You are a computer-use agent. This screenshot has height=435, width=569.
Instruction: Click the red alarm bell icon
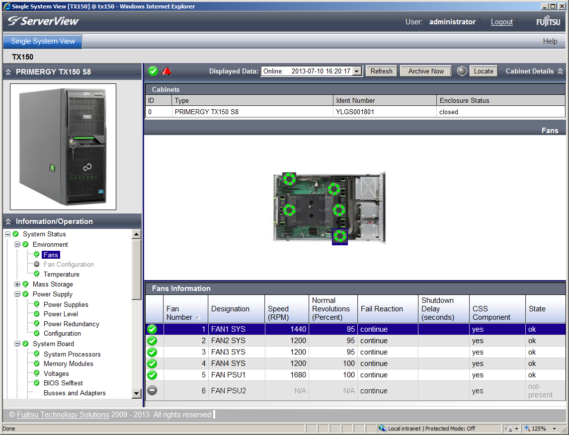(167, 71)
